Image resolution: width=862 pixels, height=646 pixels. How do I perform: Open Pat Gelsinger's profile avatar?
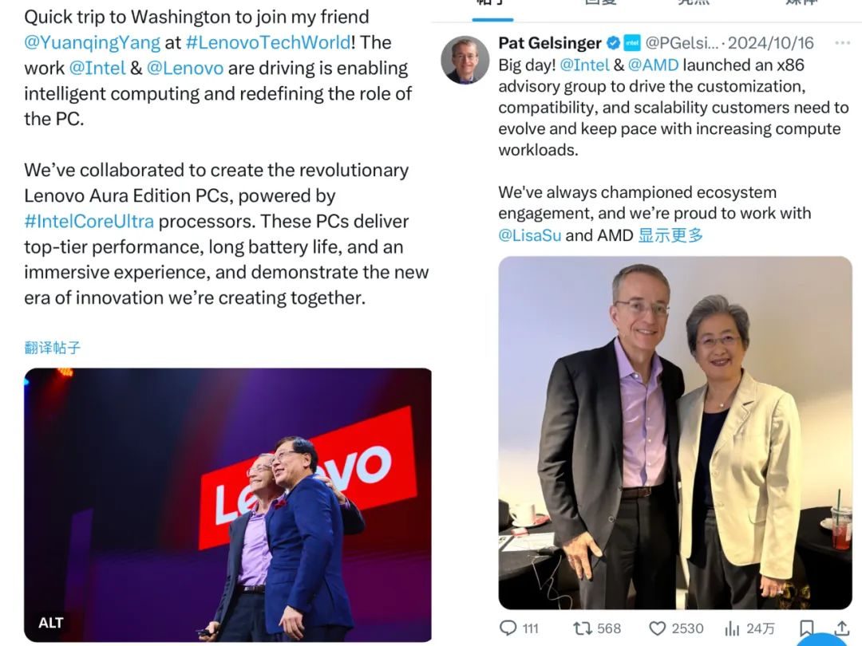point(465,60)
